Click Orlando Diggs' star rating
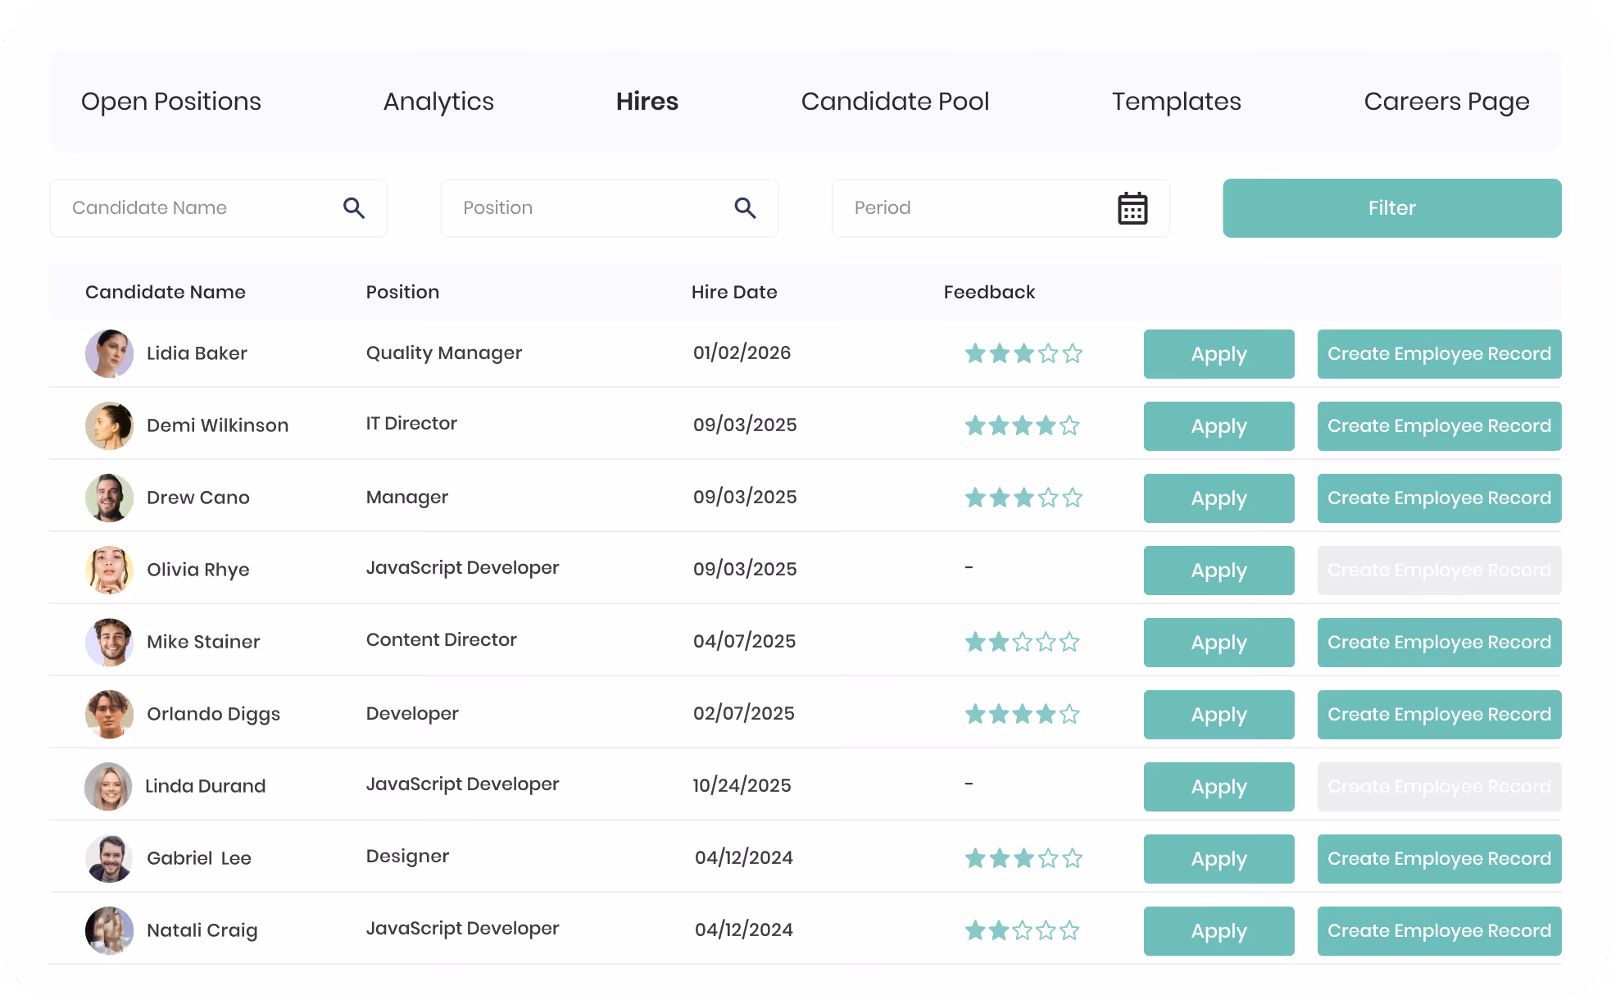Image resolution: width=1611 pixels, height=1000 pixels. tap(1022, 715)
